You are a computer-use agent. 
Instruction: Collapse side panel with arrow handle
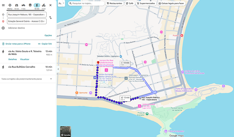(x=58, y=69)
